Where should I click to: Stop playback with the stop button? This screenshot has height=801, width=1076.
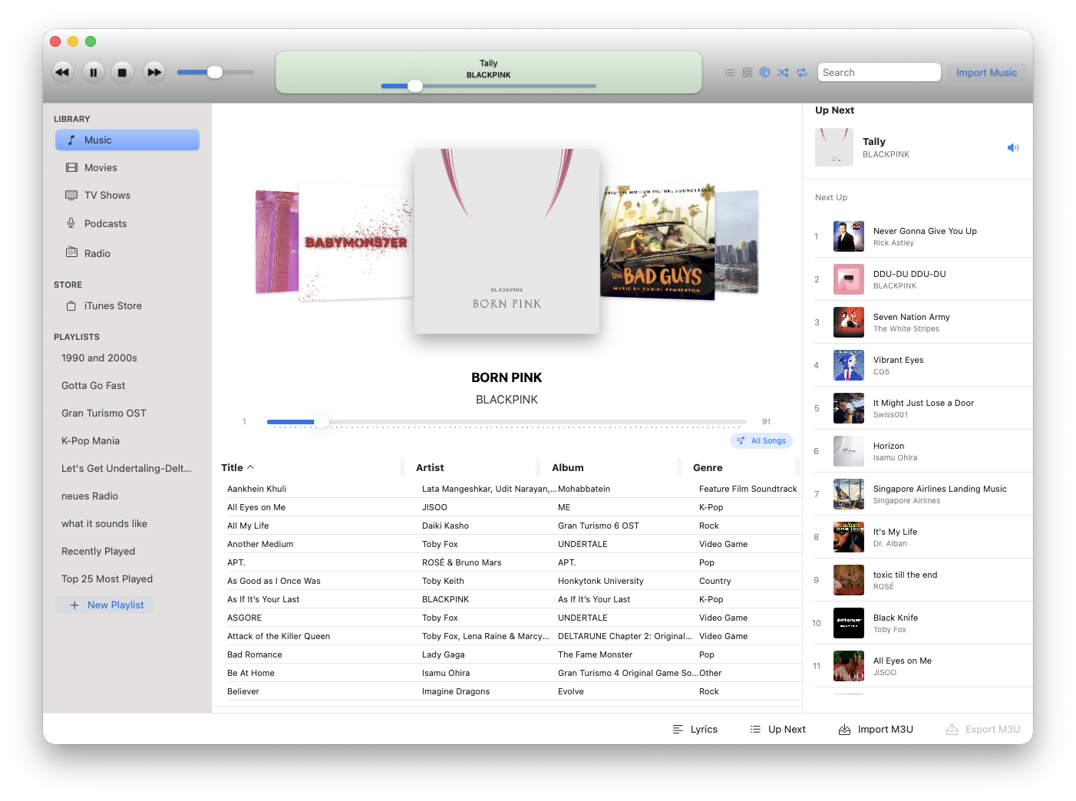tap(122, 72)
